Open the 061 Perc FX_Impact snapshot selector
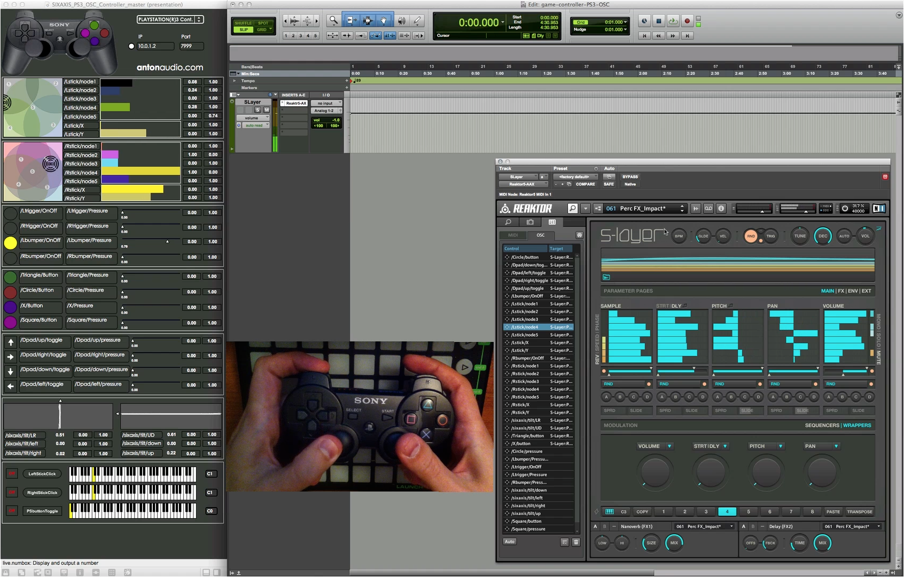The width and height of the screenshot is (904, 577). click(645, 208)
